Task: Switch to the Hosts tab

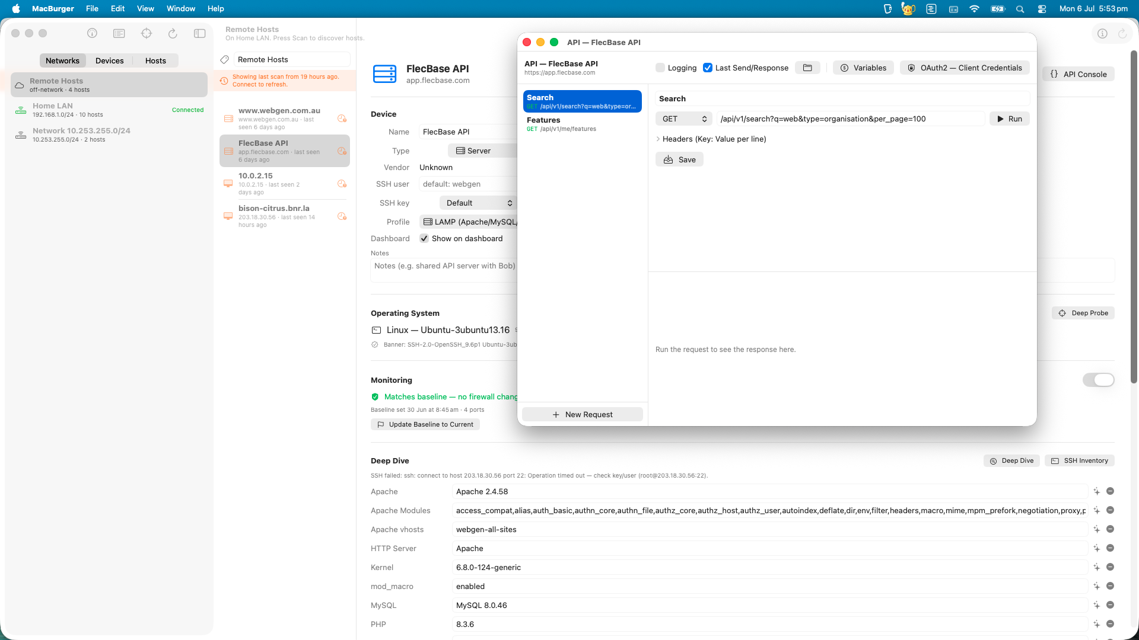Action: pos(155,60)
